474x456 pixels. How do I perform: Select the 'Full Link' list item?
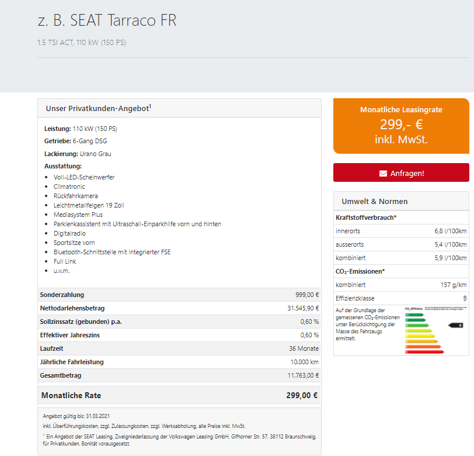click(65, 261)
